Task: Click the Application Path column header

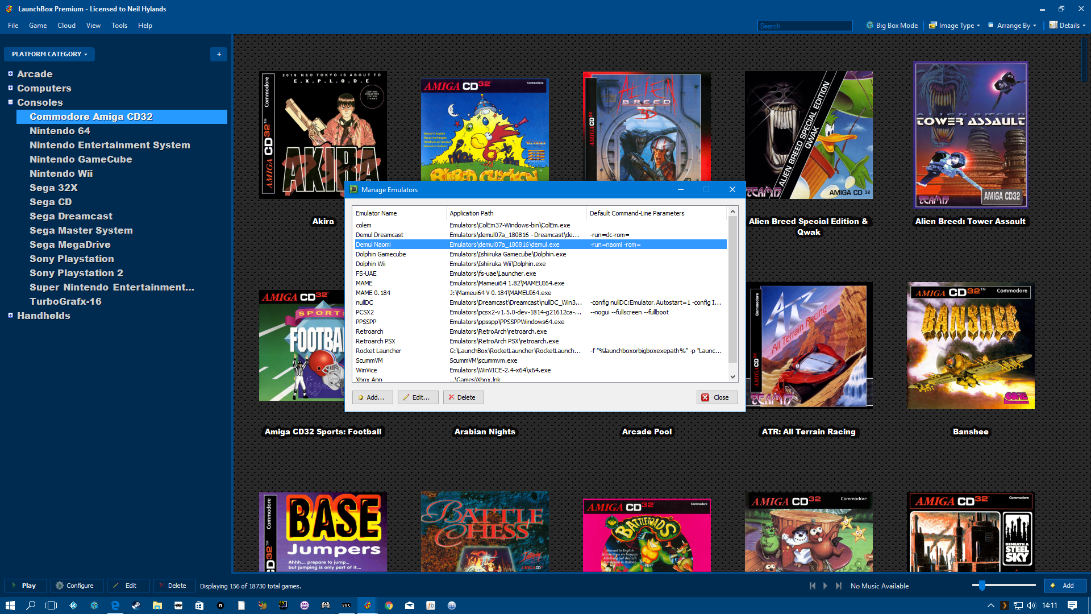Action: click(x=516, y=213)
